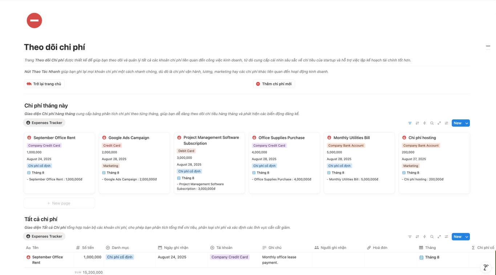Click the Thêm chi phí mới button
Viewport: 496px width, 275px height.
click(274, 84)
